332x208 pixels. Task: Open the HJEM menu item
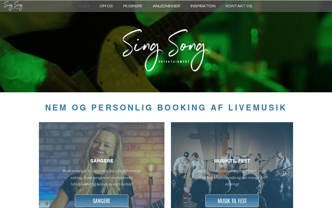click(84, 6)
